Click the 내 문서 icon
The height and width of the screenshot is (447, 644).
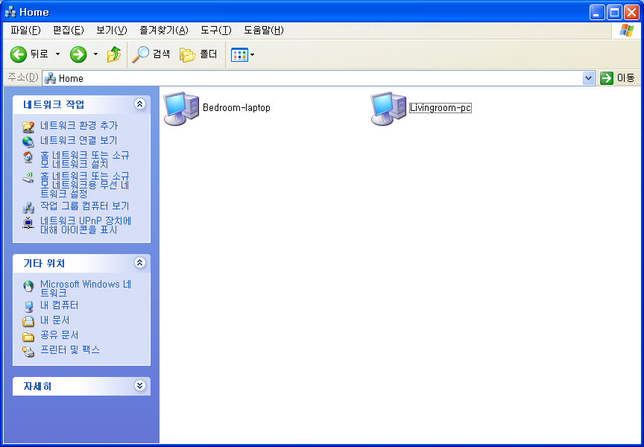[28, 321]
